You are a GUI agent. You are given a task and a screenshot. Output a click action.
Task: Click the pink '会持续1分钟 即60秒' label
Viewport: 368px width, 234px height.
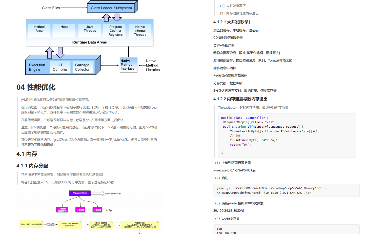(x=113, y=193)
